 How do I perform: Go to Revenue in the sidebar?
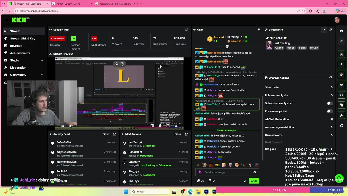coord(24,46)
